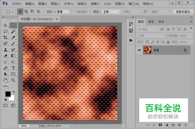The height and width of the screenshot is (129, 195).
Task: Toggle lock transparent pixels
Action: pyautogui.click(x=147, y=42)
